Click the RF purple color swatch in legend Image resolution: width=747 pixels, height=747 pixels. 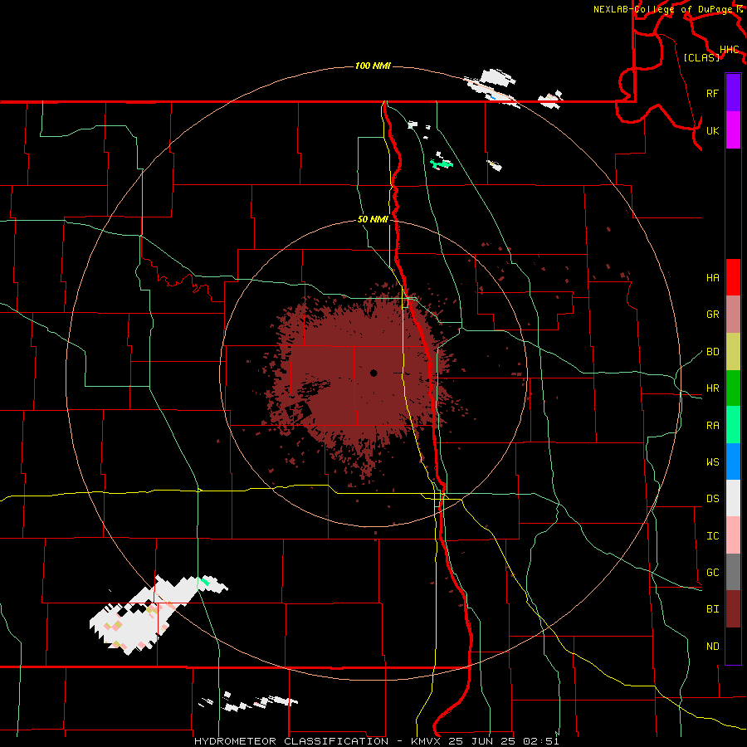(733, 93)
